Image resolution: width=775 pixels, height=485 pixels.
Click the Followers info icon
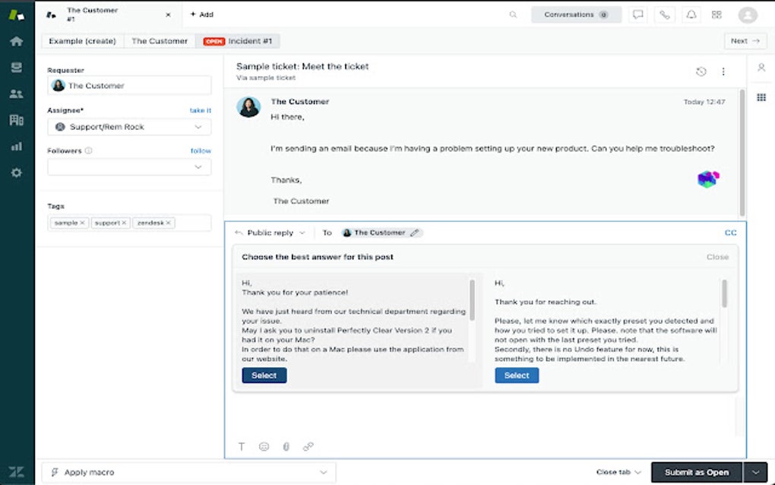88,151
